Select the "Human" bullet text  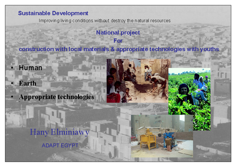(x=31, y=68)
